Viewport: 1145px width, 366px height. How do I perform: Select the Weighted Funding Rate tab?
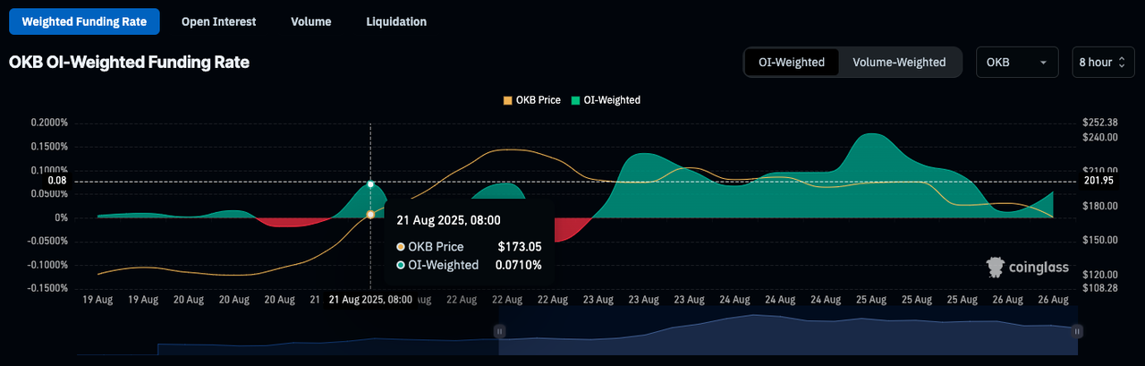click(x=84, y=21)
